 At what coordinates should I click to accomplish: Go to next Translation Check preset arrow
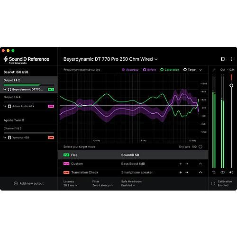click(187, 173)
